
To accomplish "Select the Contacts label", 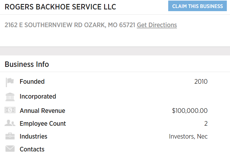I will coord(32,149).
